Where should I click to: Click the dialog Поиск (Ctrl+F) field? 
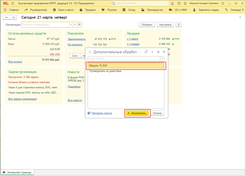tap(124, 58)
